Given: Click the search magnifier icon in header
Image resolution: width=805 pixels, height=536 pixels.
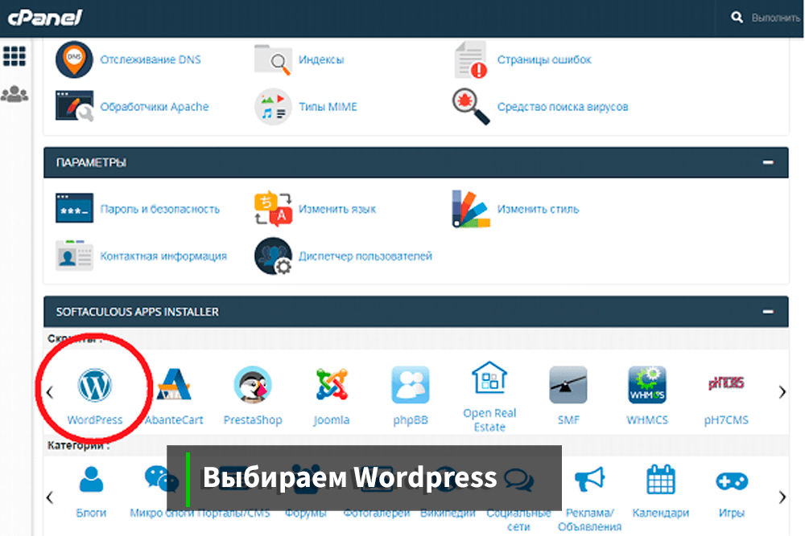Looking at the screenshot, I should point(737,18).
